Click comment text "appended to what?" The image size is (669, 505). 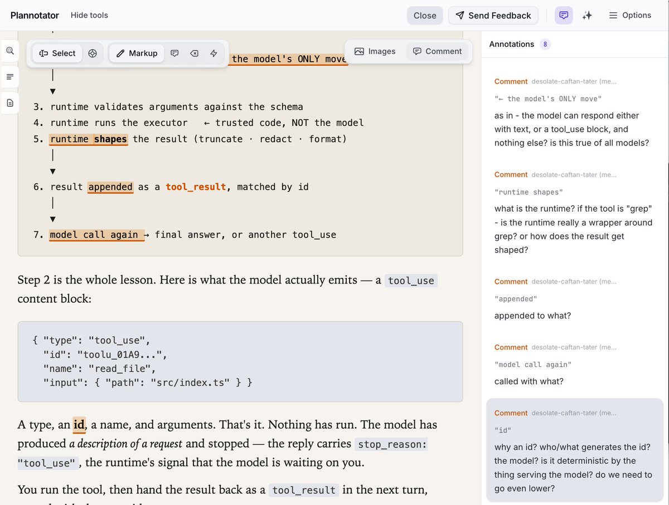point(532,316)
